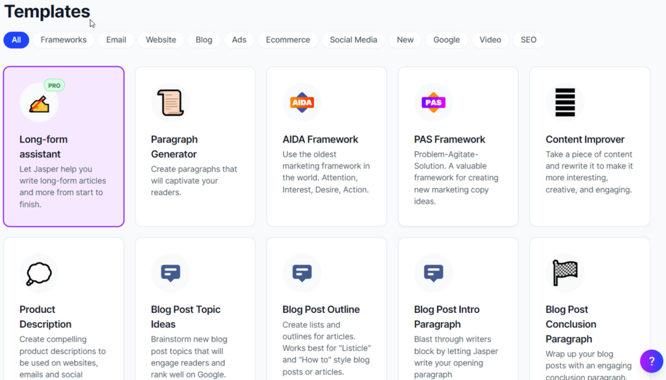Open the Long-form assistant pencil icon
This screenshot has height=380, width=666.
point(39,103)
